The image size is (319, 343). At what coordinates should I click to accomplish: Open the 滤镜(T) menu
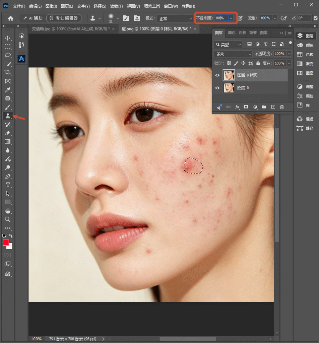(116, 6)
